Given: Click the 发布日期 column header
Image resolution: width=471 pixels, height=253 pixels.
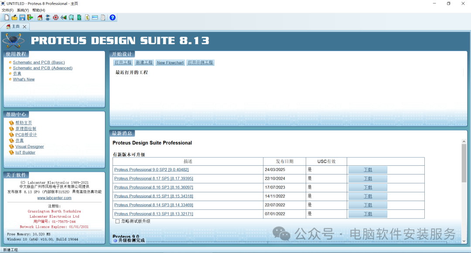Looking at the screenshot, I should tap(284, 161).
